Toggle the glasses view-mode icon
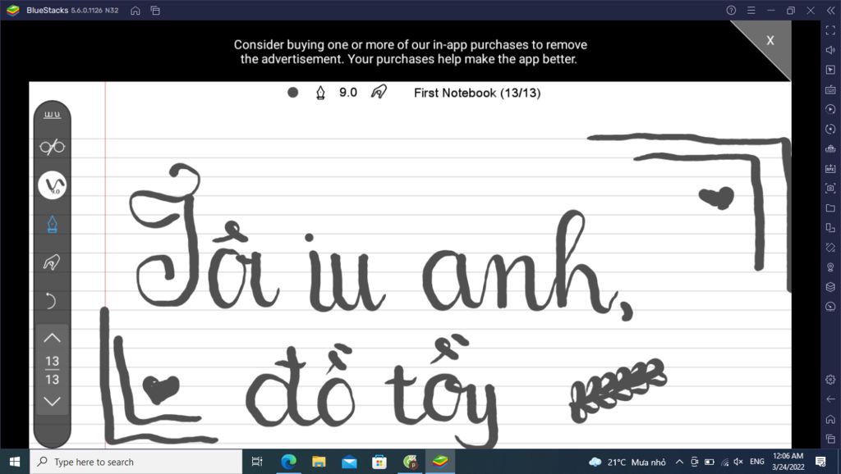This screenshot has height=474, width=841. pos(52,147)
